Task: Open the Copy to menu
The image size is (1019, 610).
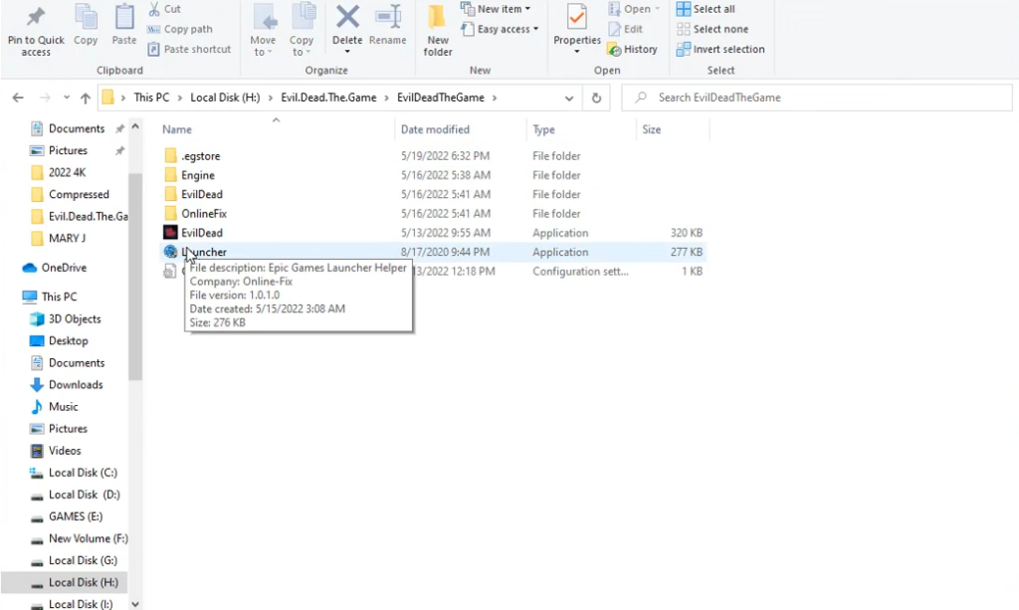Action: pyautogui.click(x=302, y=31)
